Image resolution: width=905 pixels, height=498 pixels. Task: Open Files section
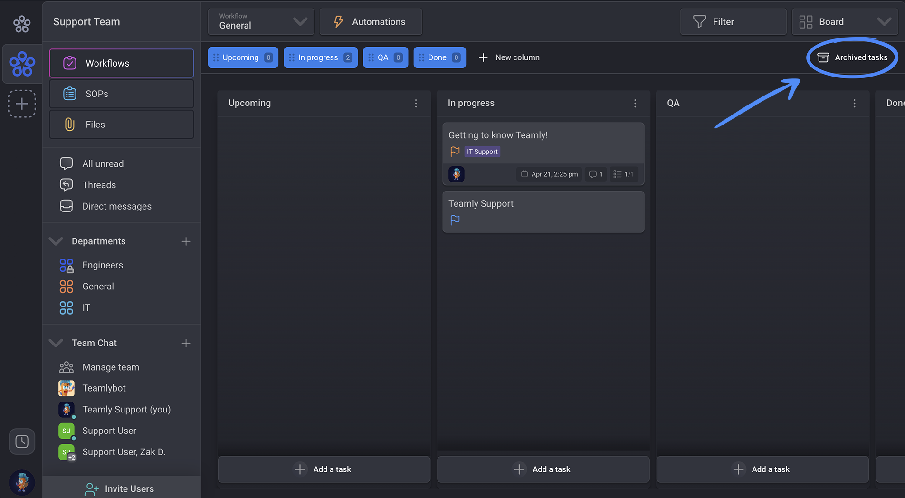pos(122,124)
